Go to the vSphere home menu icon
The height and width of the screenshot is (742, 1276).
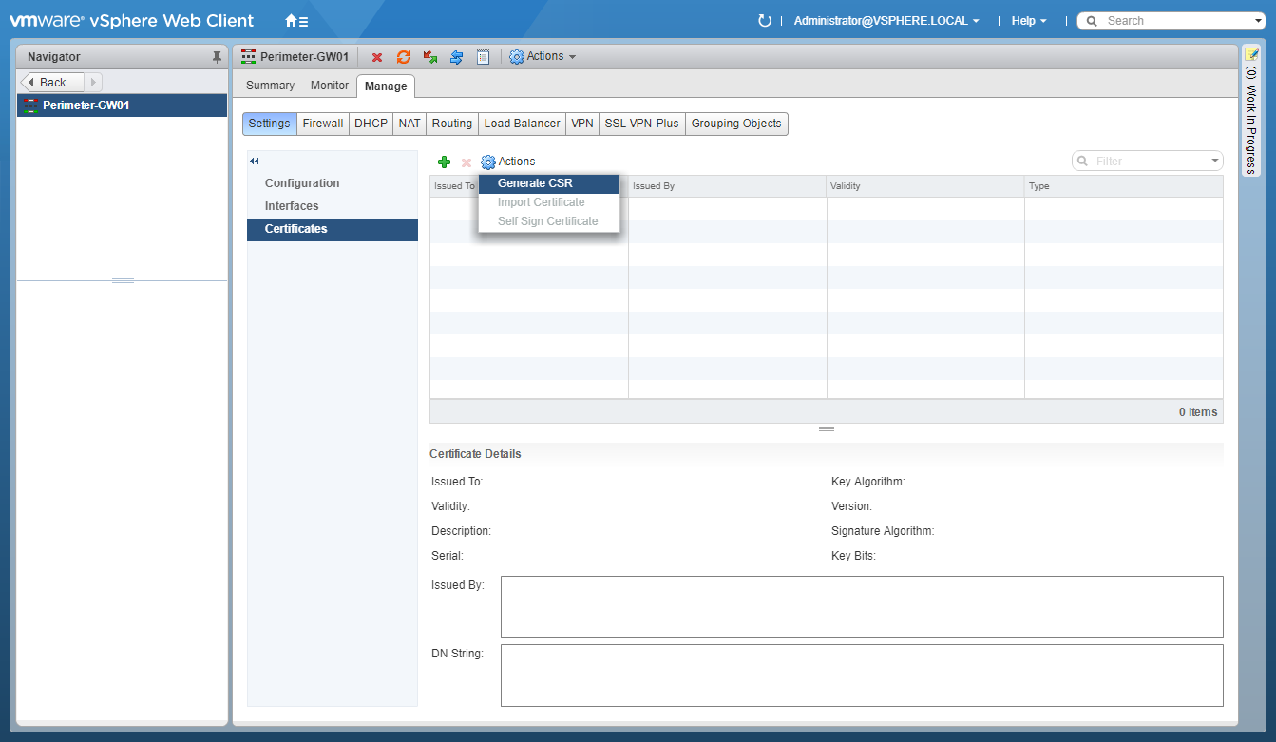[295, 21]
